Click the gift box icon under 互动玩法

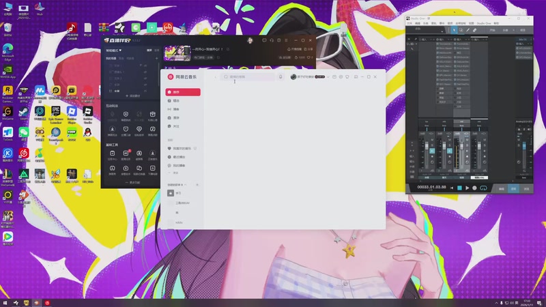[x=153, y=114]
